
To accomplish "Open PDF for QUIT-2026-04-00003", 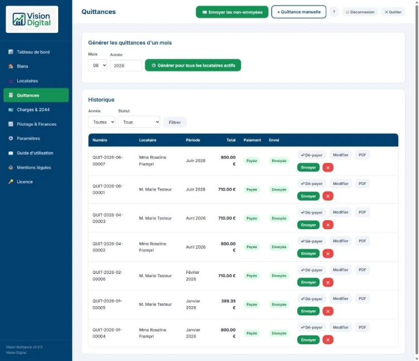I will [363, 212].
